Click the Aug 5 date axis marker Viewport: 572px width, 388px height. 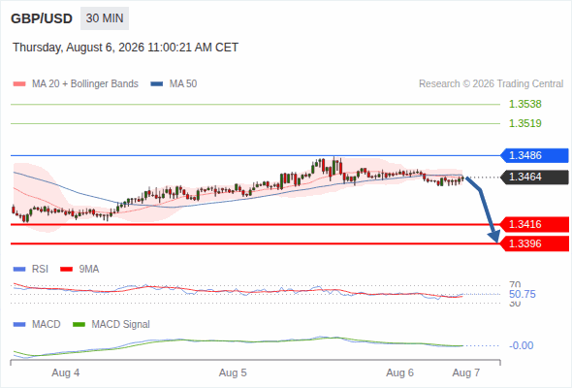click(x=233, y=372)
